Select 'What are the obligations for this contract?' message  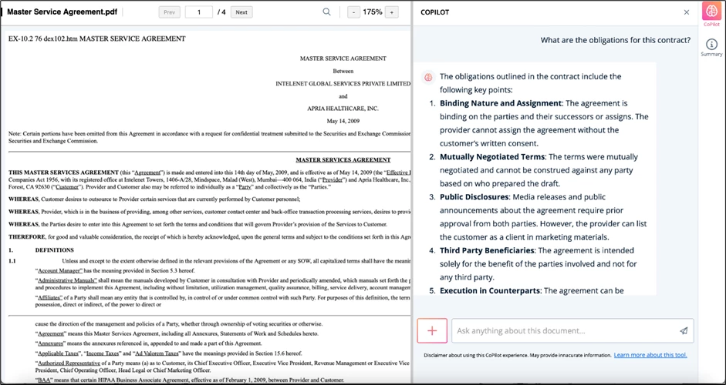tap(616, 40)
